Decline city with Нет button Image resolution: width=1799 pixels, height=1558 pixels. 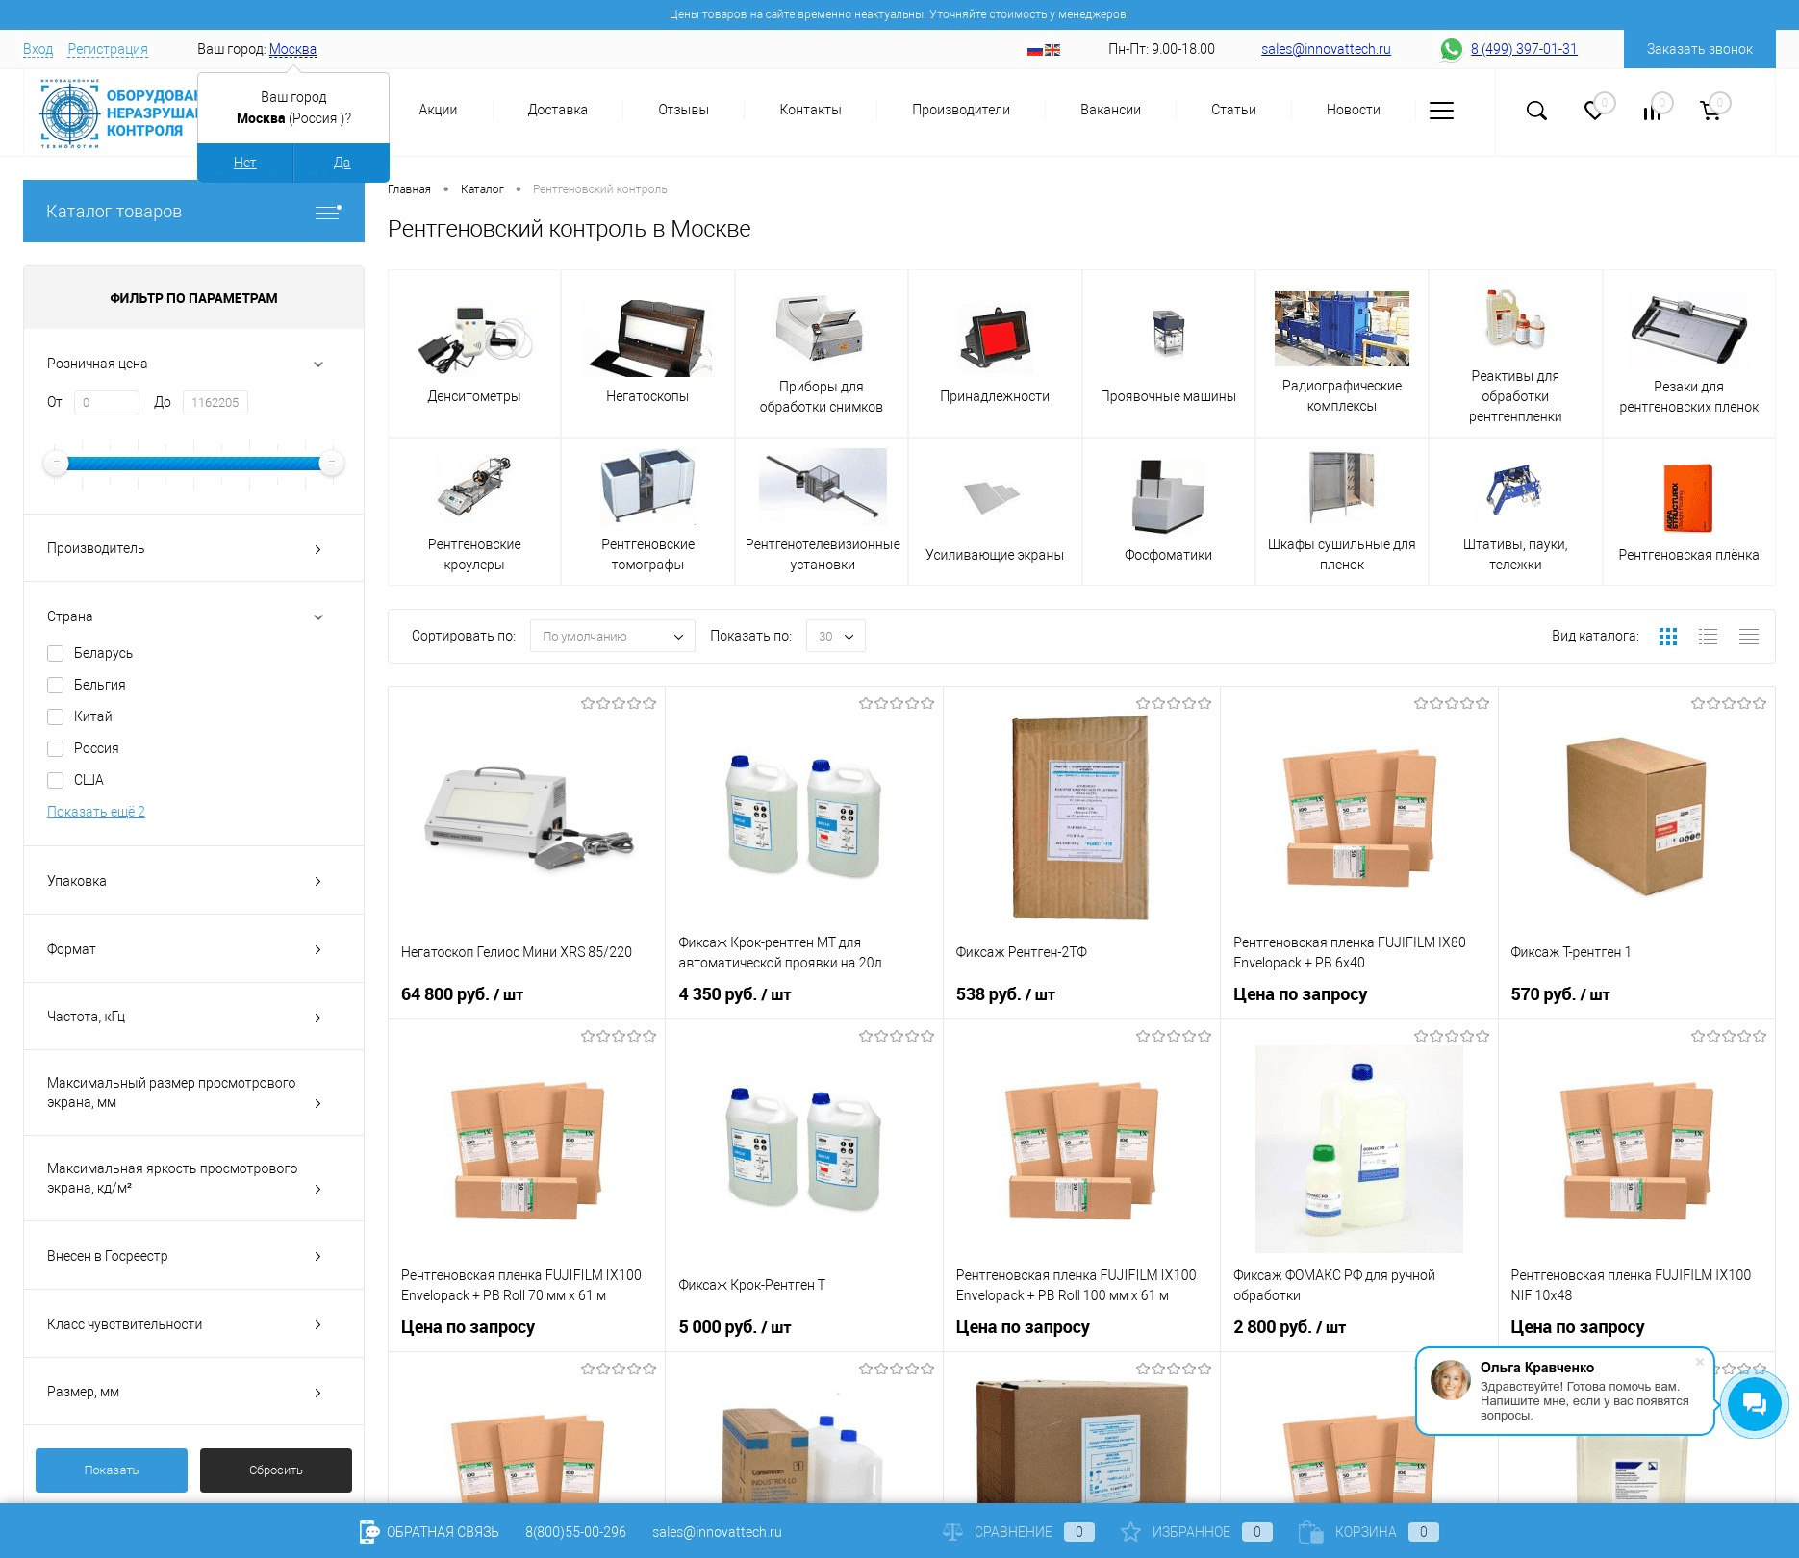pos(244,163)
